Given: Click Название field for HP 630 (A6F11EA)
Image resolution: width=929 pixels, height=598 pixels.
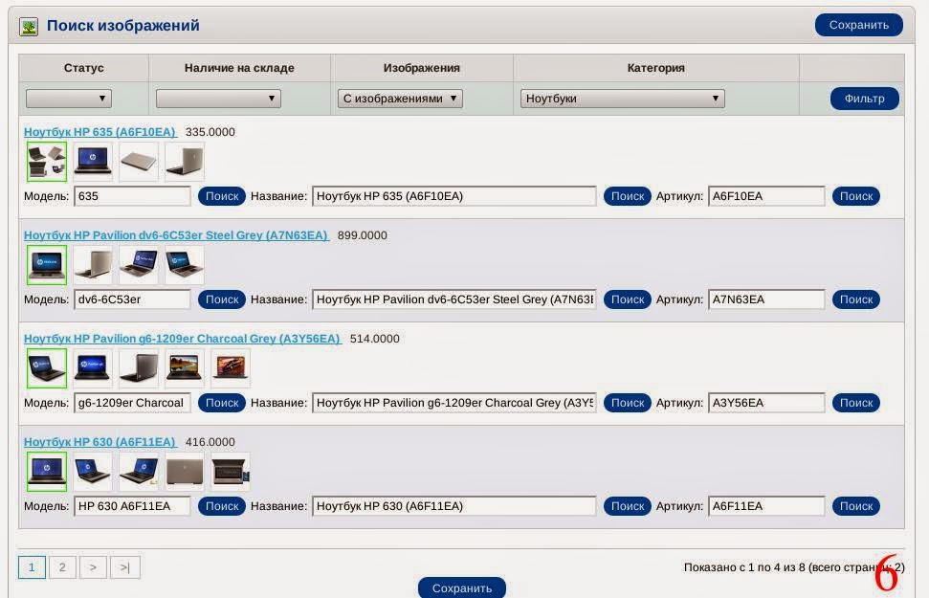Looking at the screenshot, I should 454,506.
